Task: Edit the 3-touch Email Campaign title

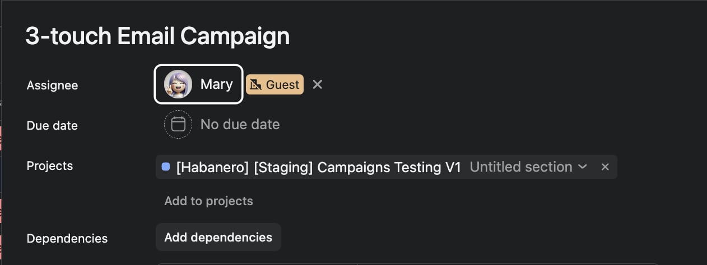Action: (x=157, y=36)
